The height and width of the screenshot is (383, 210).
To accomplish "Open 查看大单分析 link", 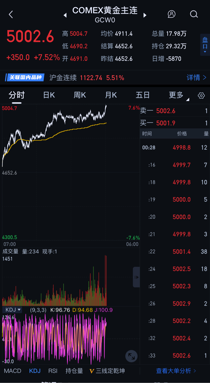I will pyautogui.click(x=176, y=371).
